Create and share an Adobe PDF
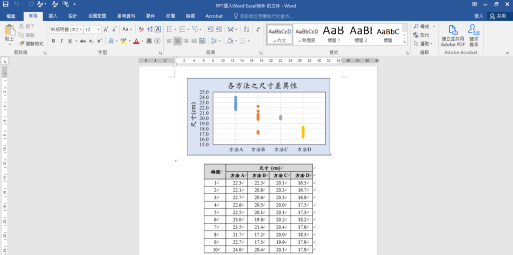The height and width of the screenshot is (255, 513). 452,35
